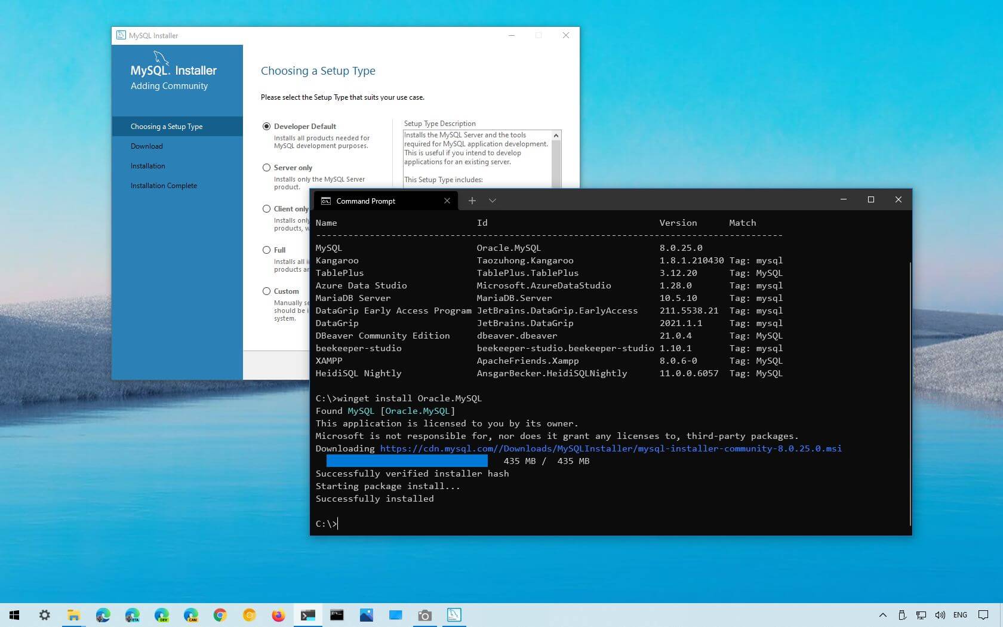Click the Kangaroo row name

pyautogui.click(x=337, y=260)
